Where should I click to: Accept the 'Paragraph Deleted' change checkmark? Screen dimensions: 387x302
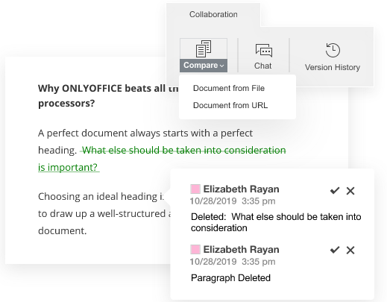pos(335,250)
